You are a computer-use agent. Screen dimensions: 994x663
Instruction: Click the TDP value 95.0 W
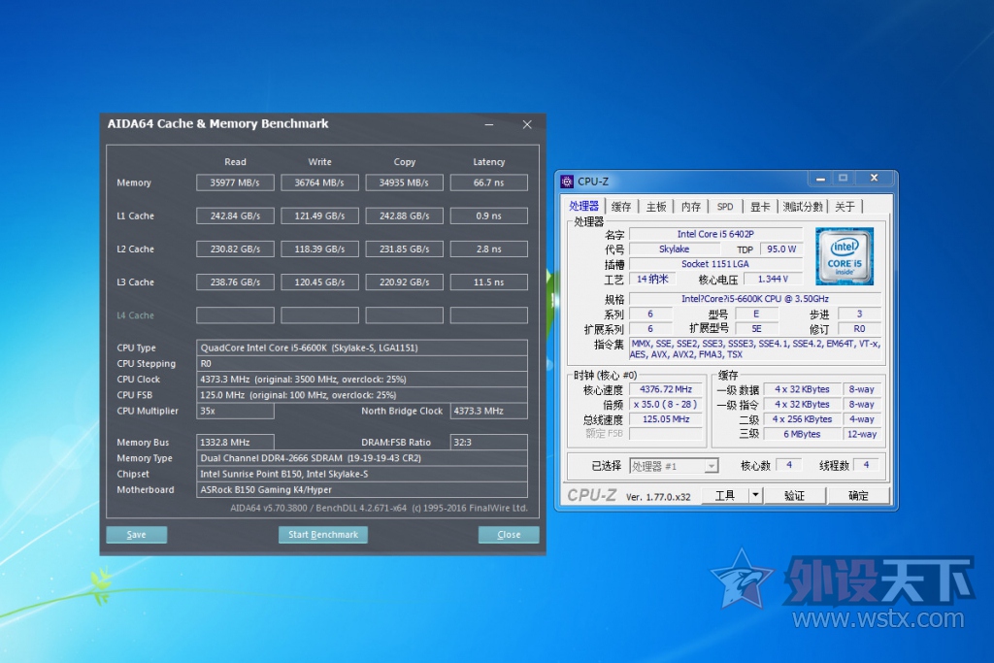(781, 249)
